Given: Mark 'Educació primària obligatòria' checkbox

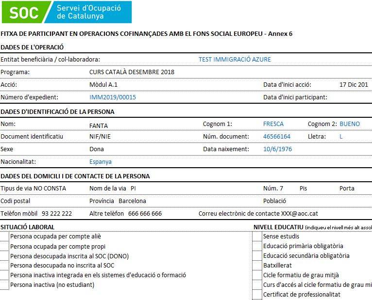Looking at the screenshot, I should pyautogui.click(x=257, y=246).
